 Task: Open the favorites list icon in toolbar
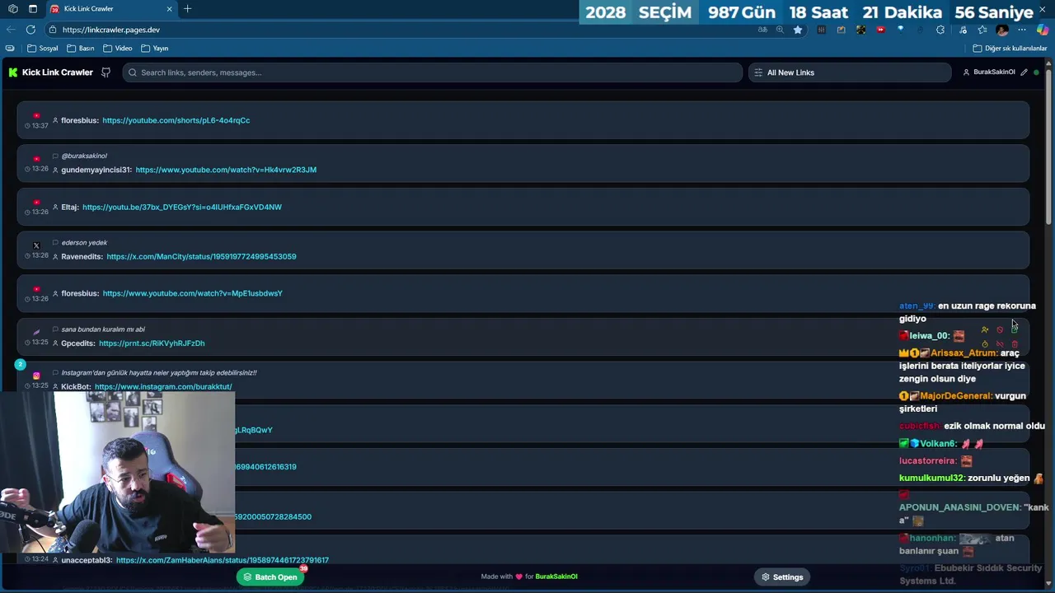[981, 30]
